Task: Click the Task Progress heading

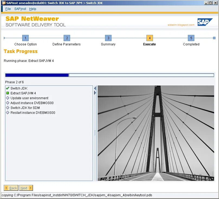Action: click(21, 51)
